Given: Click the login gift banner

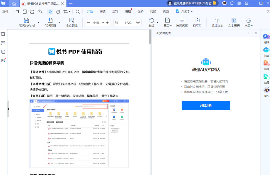Looking at the screenshot, I should click(192, 3).
